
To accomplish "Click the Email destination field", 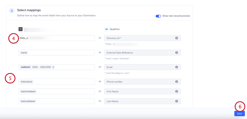I will point(139,67).
